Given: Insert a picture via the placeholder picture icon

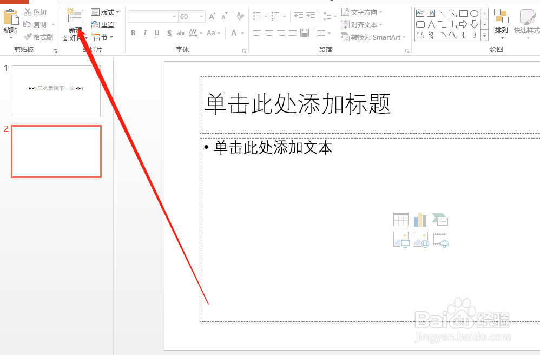Looking at the screenshot, I should point(400,239).
